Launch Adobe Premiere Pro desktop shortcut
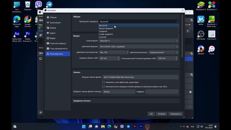The image size is (231, 130). click(x=28, y=36)
